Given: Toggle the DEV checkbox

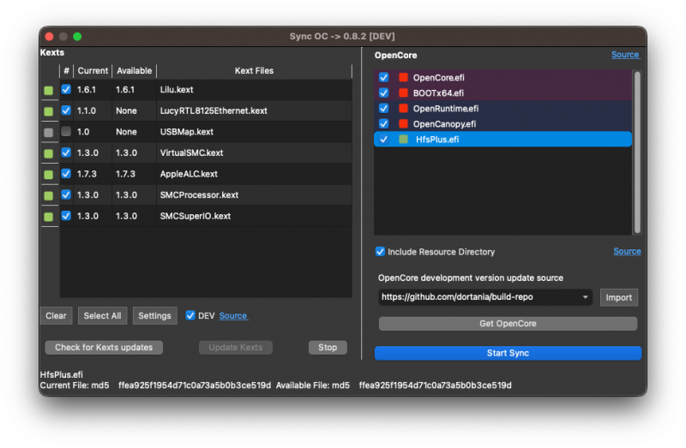Looking at the screenshot, I should (190, 315).
